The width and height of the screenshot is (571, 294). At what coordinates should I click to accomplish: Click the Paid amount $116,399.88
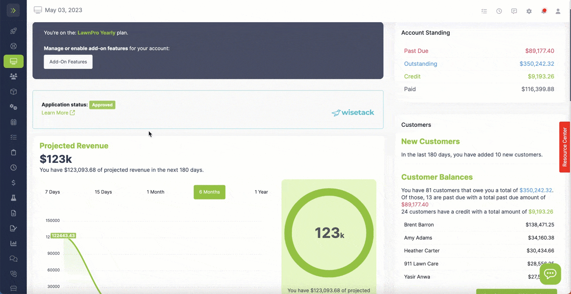[x=538, y=89]
